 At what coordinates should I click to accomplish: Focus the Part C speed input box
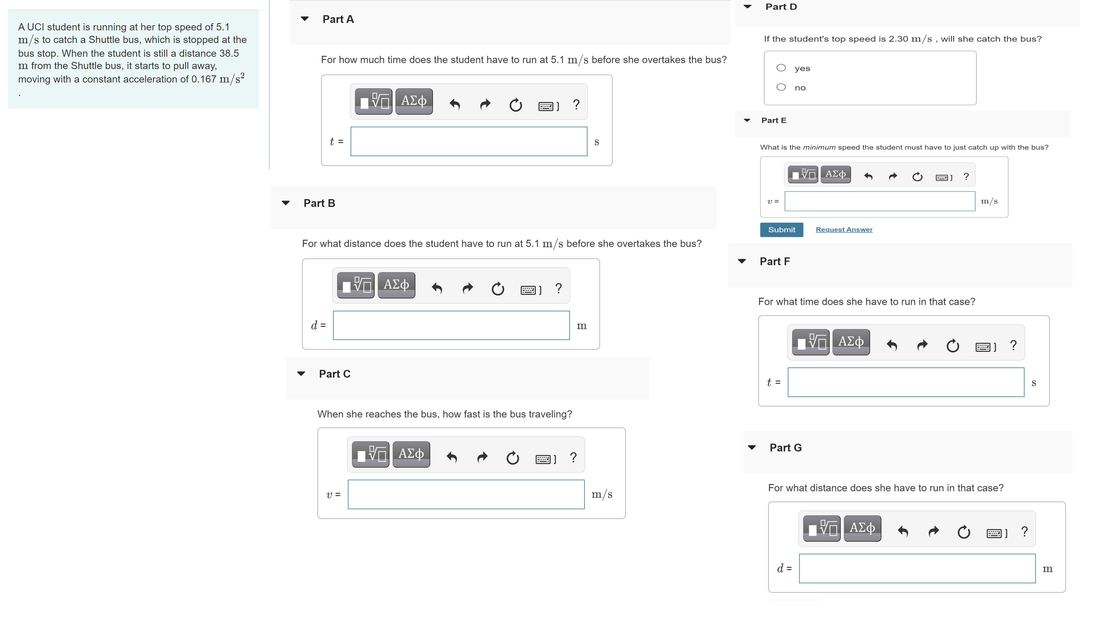466,494
